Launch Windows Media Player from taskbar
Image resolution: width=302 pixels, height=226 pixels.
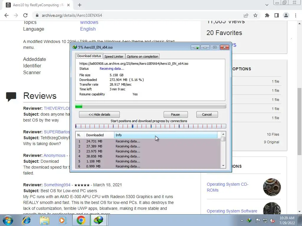point(62,220)
